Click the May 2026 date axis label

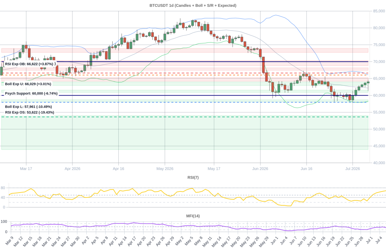pyautogui.click(x=165, y=169)
